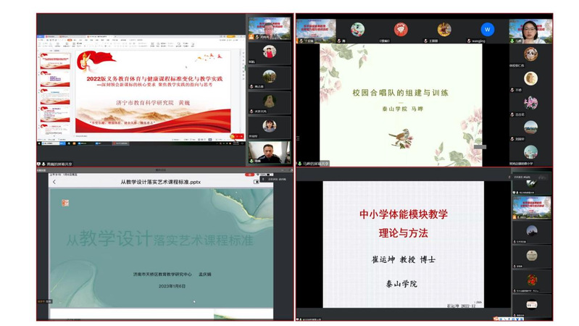The image size is (579, 326).
Task: Select red round avatar participant tile
Action: tap(401, 30)
